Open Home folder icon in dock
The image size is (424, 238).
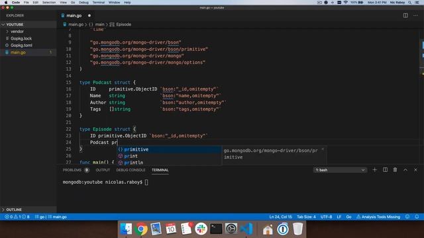[x=268, y=229]
